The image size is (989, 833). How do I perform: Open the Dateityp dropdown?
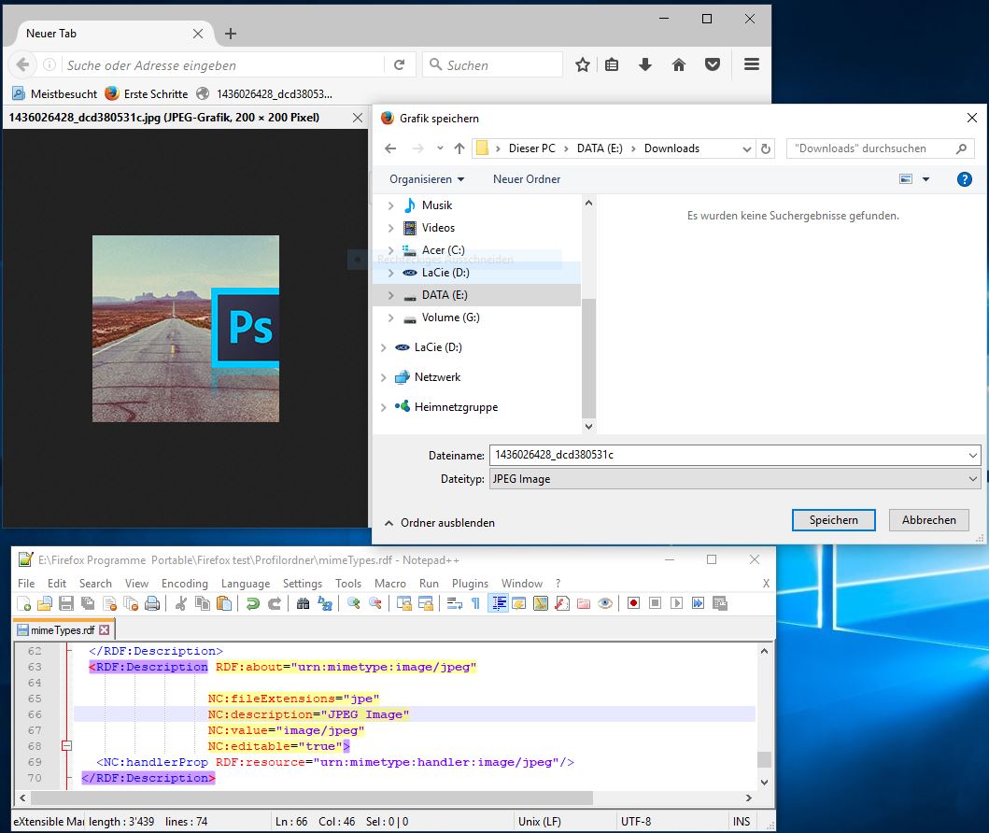pyautogui.click(x=734, y=479)
